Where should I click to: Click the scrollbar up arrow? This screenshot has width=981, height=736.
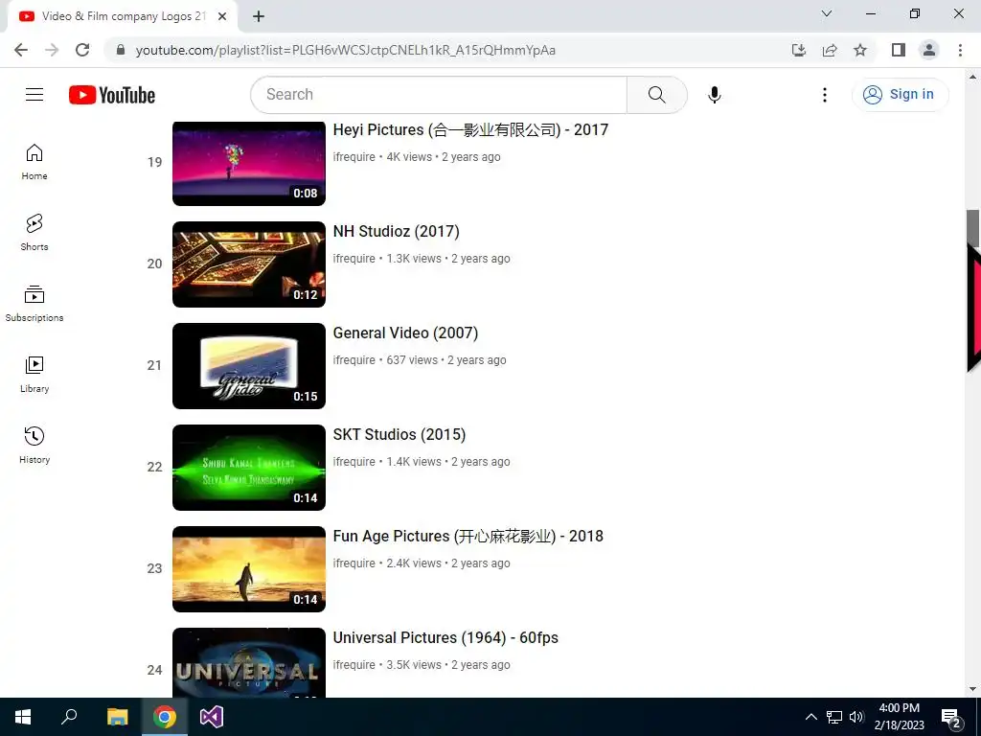(x=972, y=77)
